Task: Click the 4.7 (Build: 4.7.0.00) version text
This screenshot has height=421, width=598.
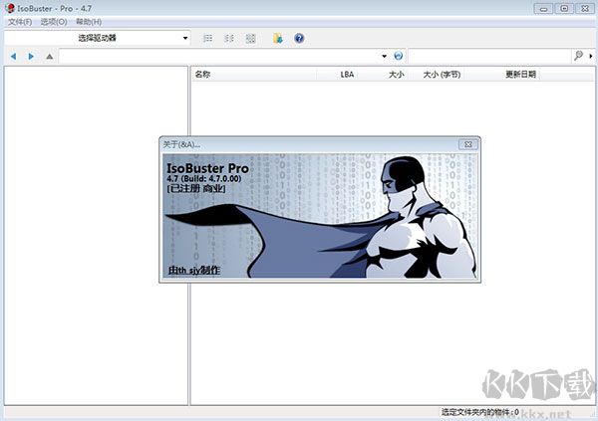Action: coord(204,179)
